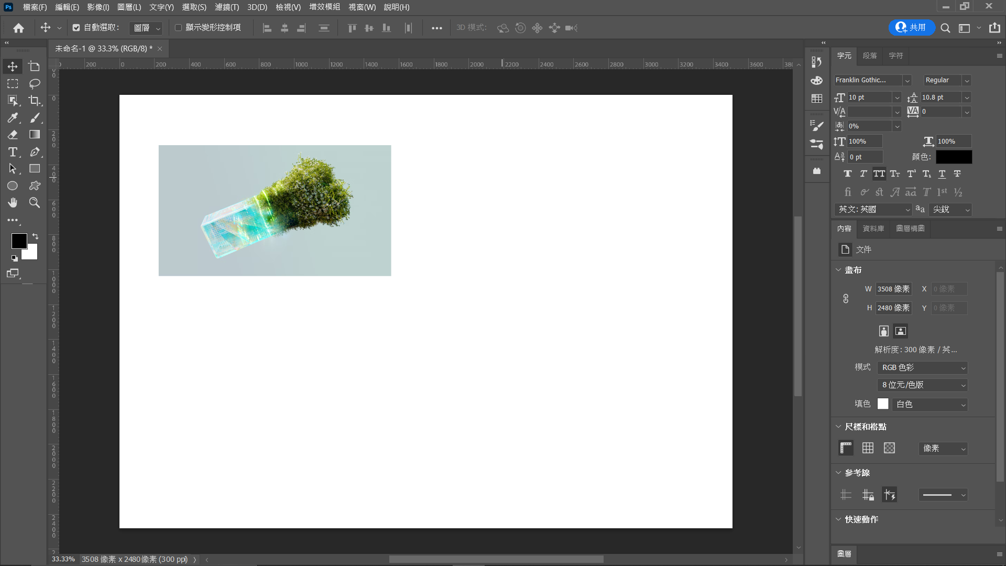This screenshot has height=566, width=1006.
Task: Enable Show Transform Controls (顯示變形控制項) checkbox
Action: click(x=178, y=28)
